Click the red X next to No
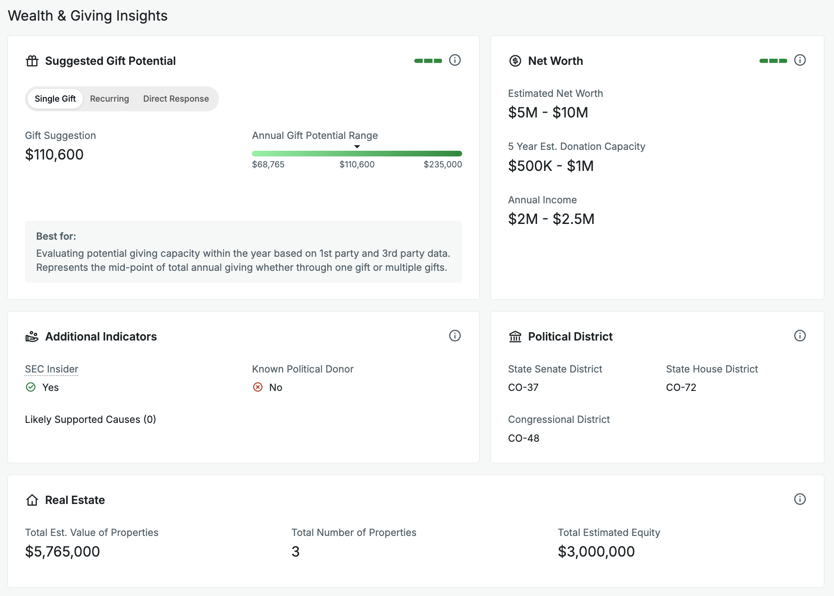Screen dimensions: 834x596 coord(258,387)
